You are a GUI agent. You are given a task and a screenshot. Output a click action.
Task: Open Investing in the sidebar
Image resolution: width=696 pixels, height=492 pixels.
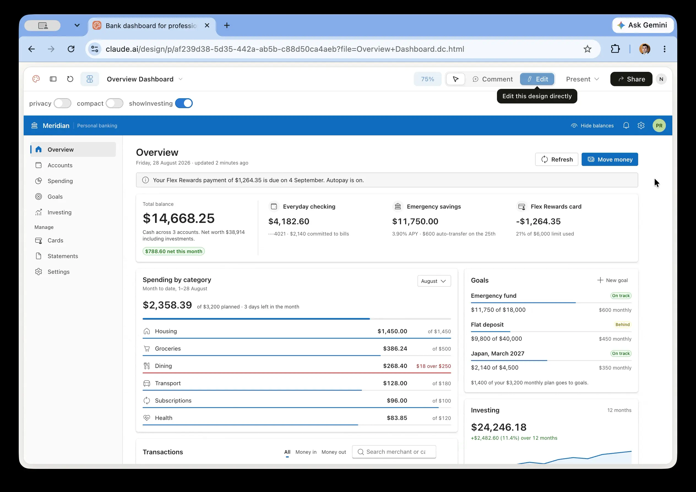73,212
